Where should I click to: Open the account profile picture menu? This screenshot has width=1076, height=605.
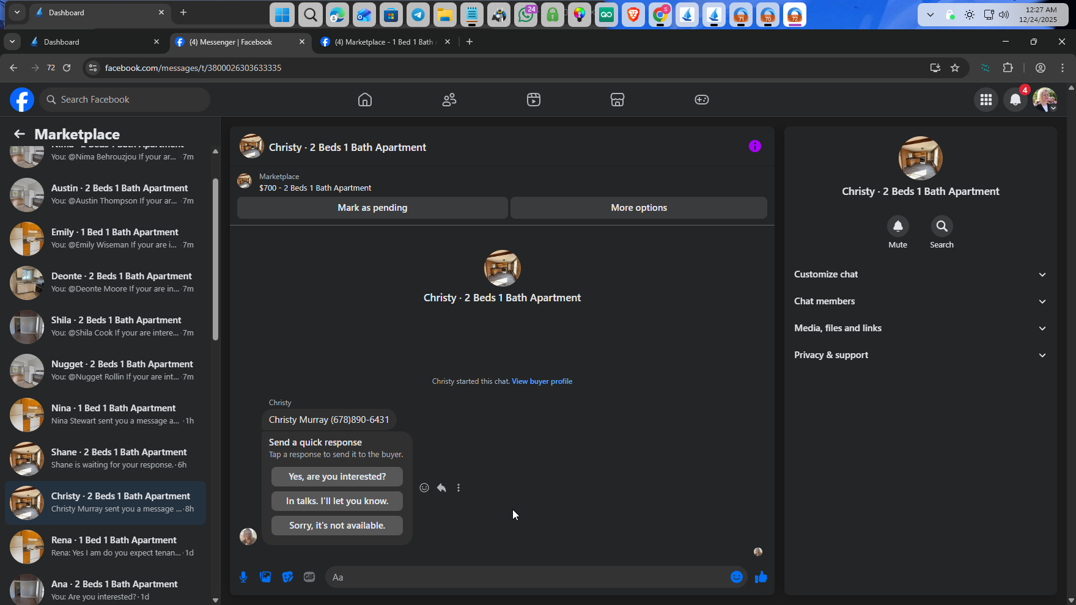[1045, 100]
